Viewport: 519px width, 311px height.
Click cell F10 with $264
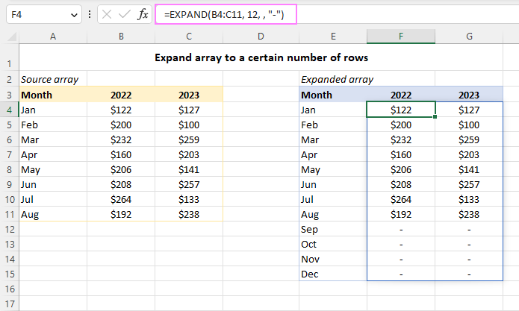[401, 199]
